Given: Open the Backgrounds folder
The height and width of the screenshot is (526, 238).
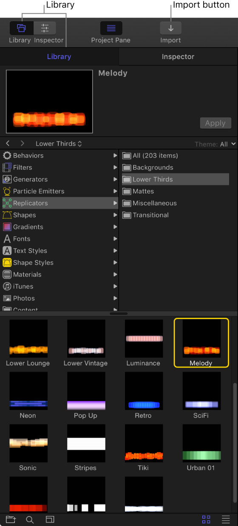Looking at the screenshot, I should click(x=176, y=167).
